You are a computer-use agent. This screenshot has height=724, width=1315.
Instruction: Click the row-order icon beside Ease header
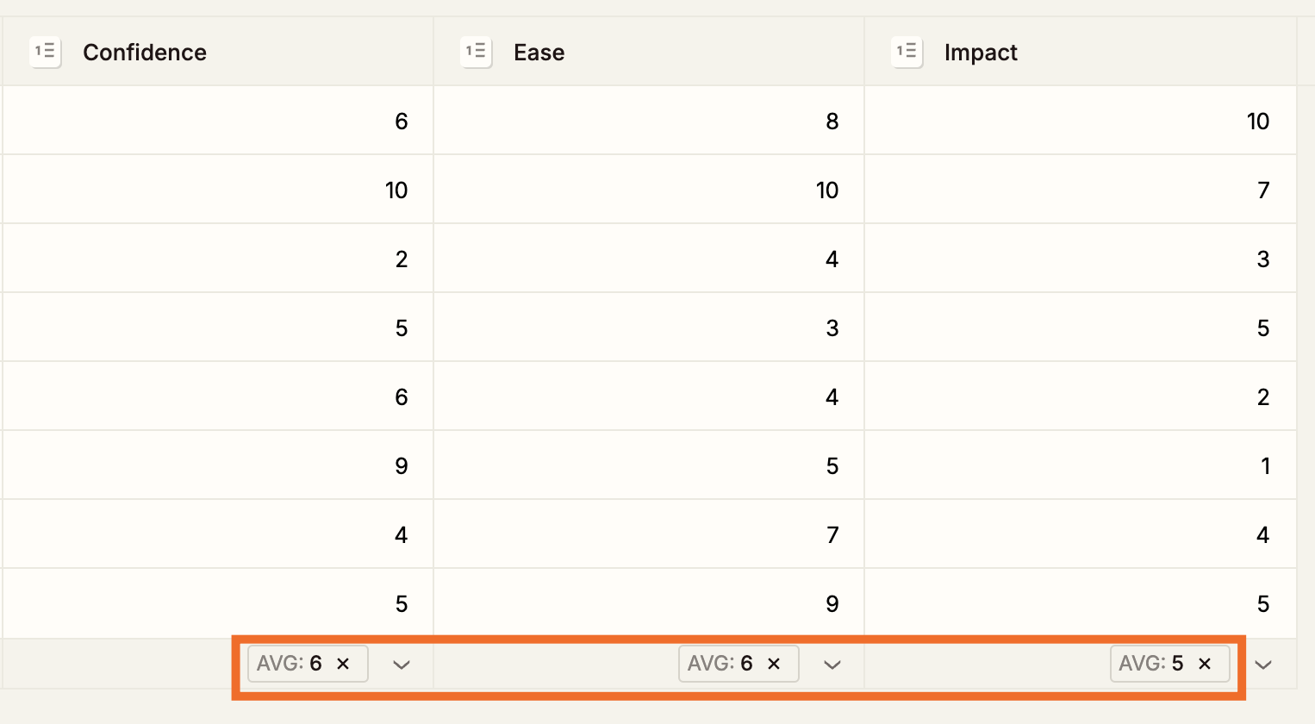point(476,52)
